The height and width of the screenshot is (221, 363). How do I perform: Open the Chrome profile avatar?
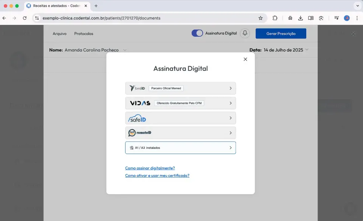(x=347, y=18)
